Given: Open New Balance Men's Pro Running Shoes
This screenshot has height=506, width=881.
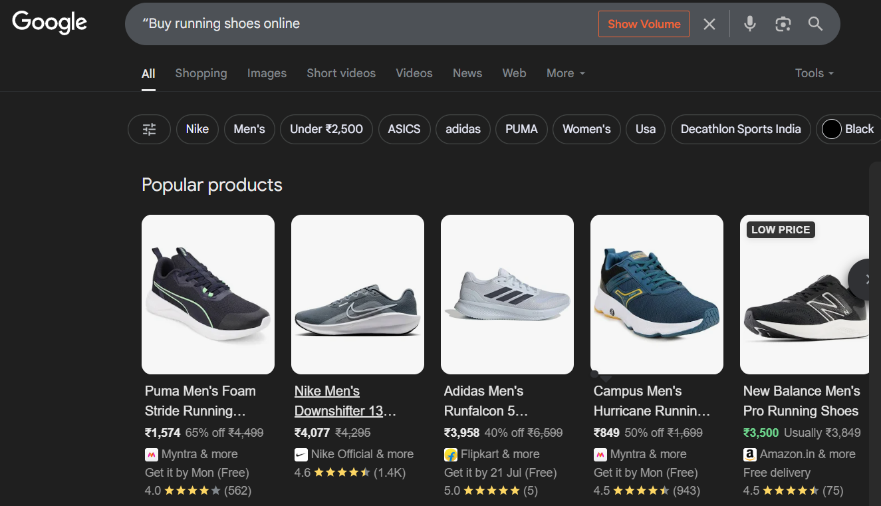Looking at the screenshot, I should tap(802, 401).
